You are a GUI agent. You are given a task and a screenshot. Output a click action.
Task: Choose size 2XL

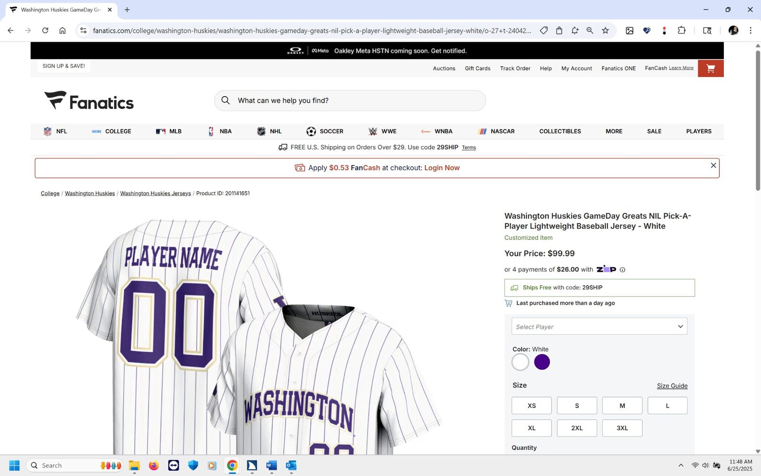pyautogui.click(x=577, y=428)
